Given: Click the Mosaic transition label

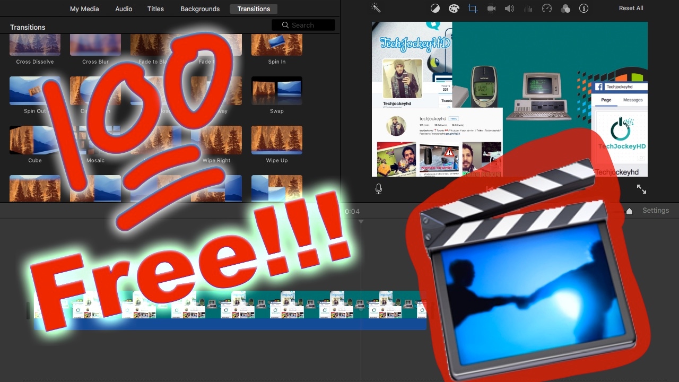Looking at the screenshot, I should [95, 160].
